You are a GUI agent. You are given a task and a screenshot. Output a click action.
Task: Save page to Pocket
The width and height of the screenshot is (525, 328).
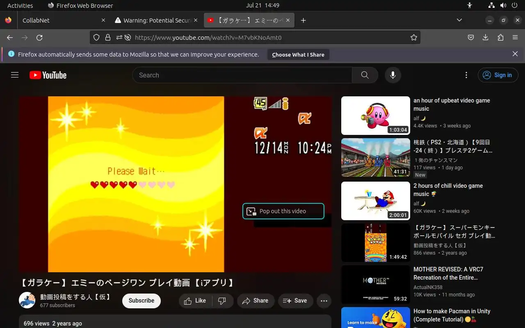coord(471,37)
